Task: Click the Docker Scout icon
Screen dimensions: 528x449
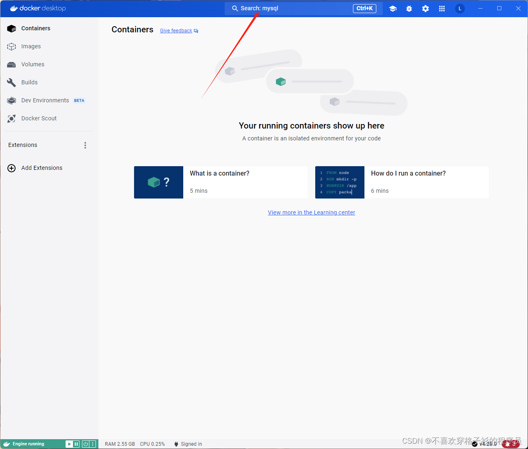Action: pos(11,119)
